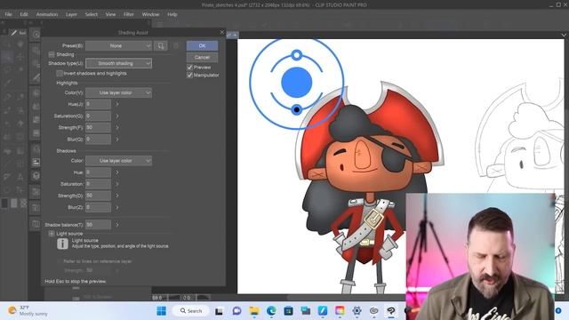
Task: Click the canvas zoom value 69.6
Action: (157, 298)
